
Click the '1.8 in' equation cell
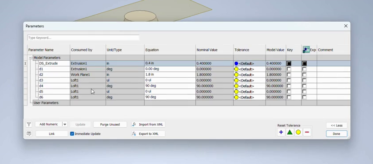coord(170,75)
